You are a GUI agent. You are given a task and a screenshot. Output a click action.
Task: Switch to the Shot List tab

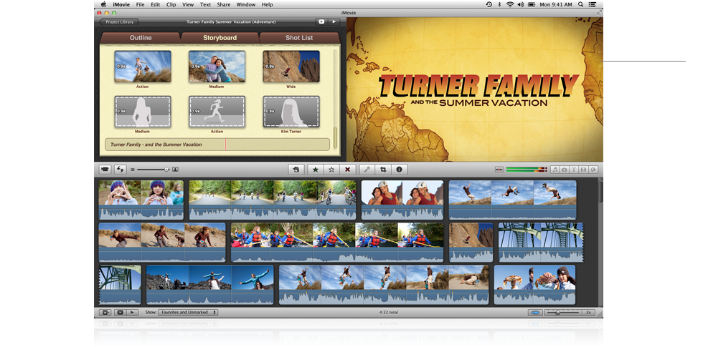click(x=298, y=38)
